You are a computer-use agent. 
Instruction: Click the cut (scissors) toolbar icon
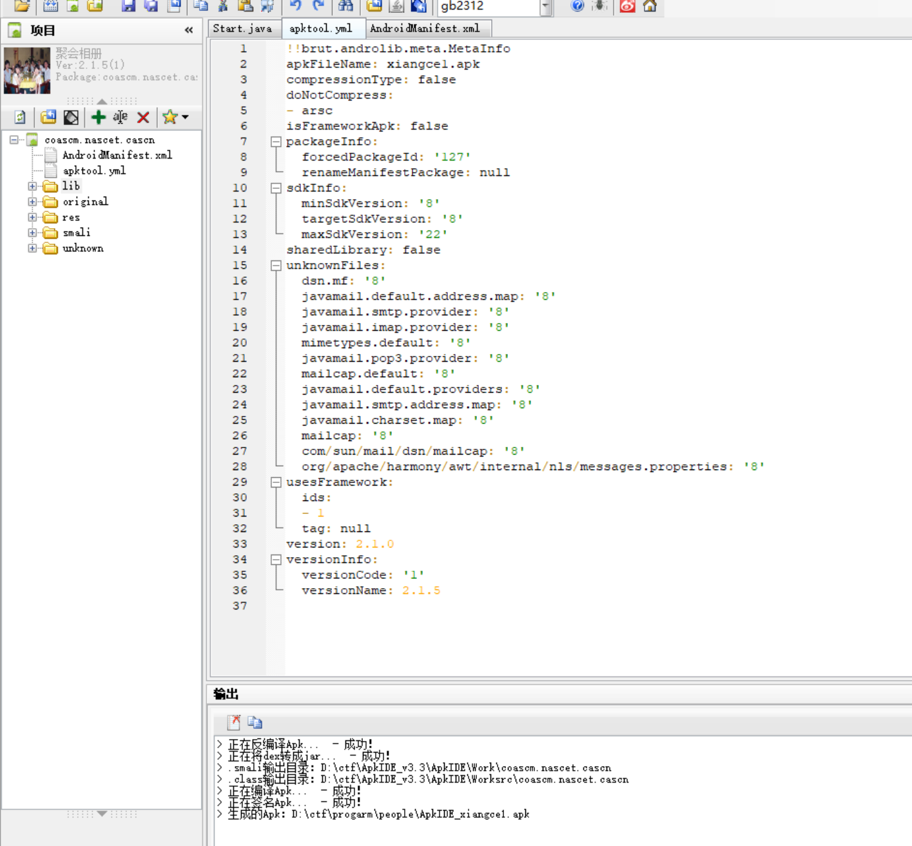coord(223,6)
